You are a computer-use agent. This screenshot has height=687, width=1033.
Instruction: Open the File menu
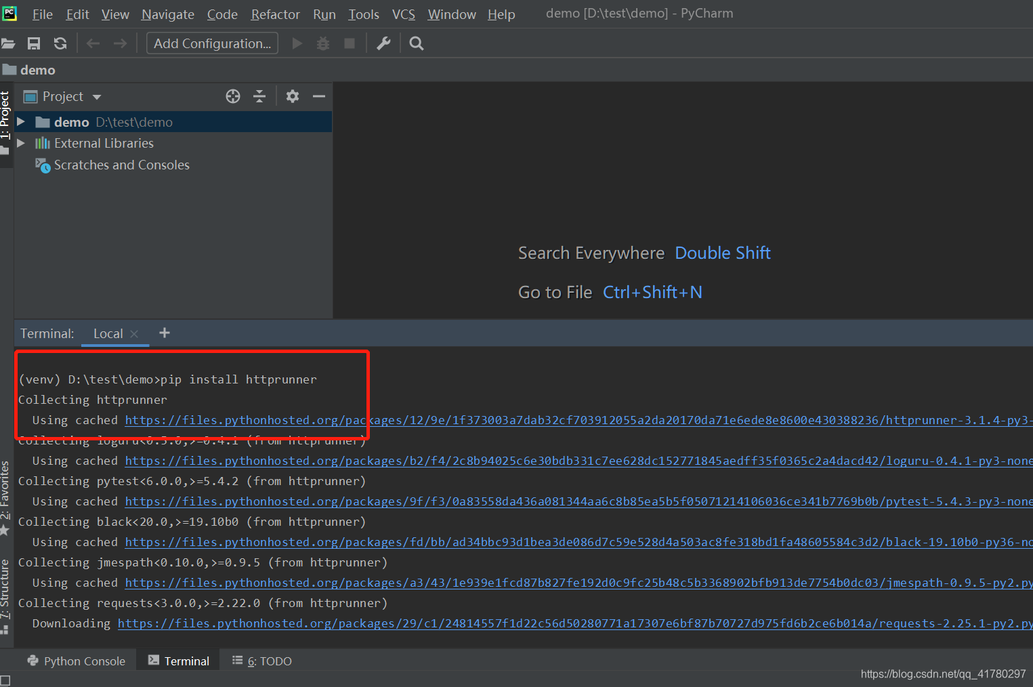(42, 14)
